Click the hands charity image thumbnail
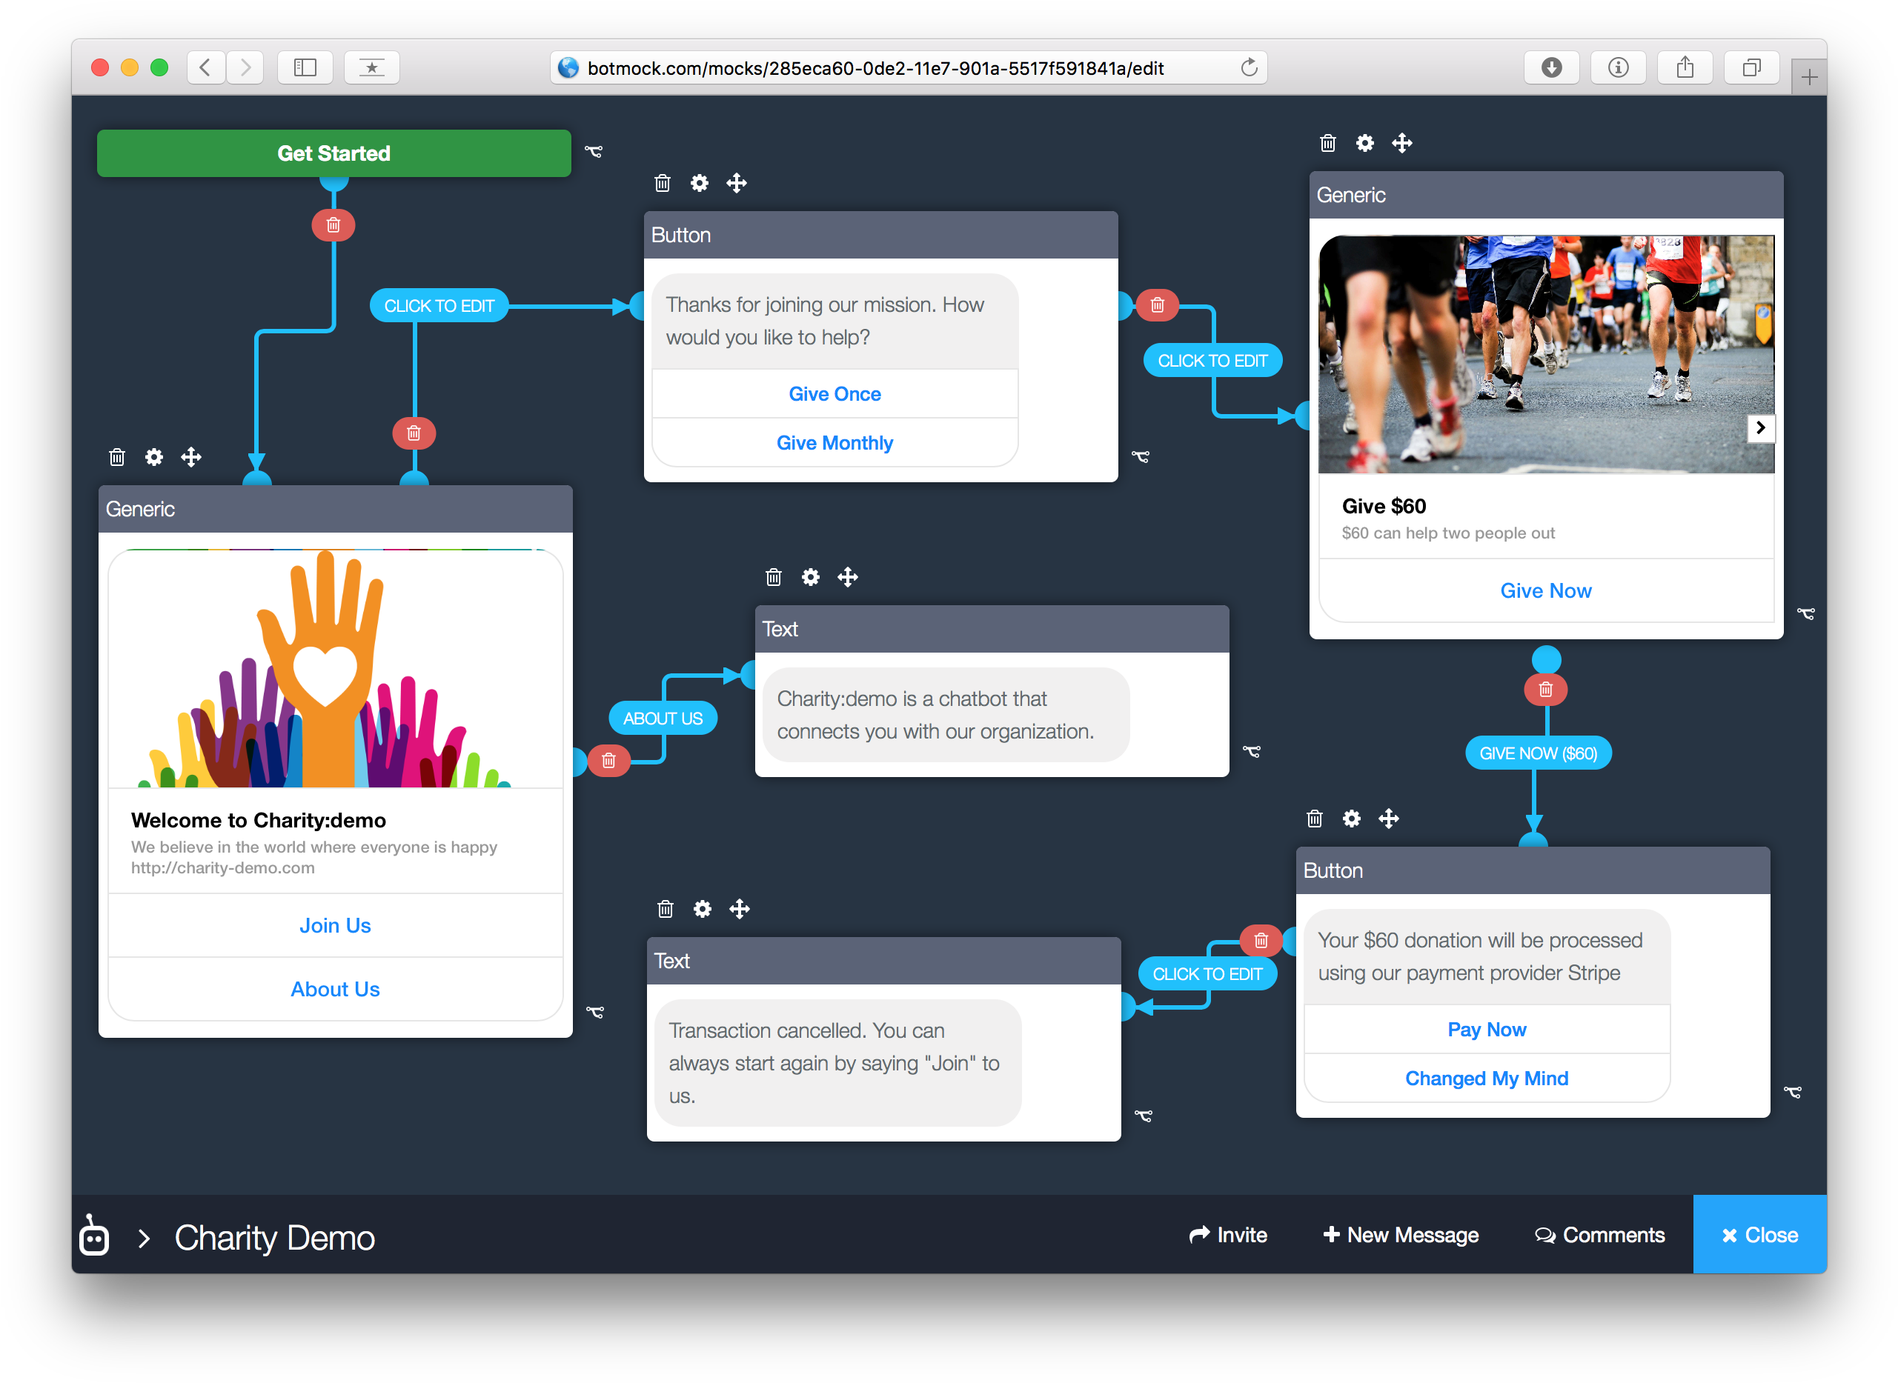The height and width of the screenshot is (1383, 1898). pyautogui.click(x=335, y=668)
